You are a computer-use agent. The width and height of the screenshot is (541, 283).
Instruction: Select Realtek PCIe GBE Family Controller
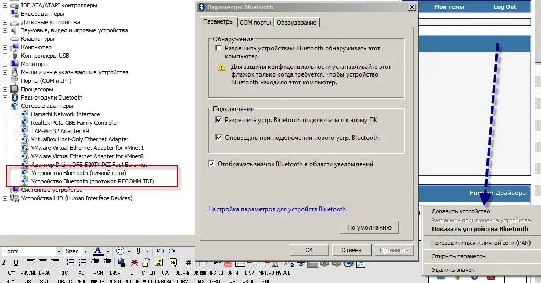tap(74, 123)
